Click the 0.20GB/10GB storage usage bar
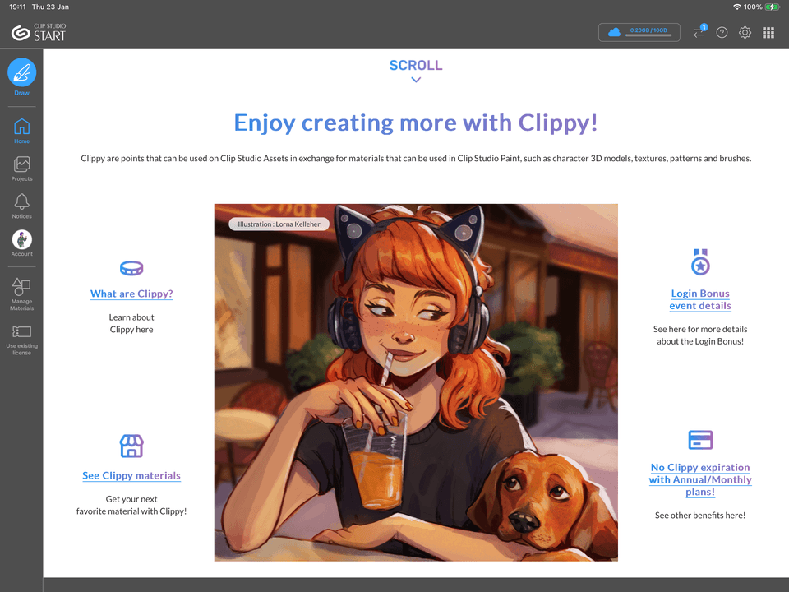Viewport: 789px width, 592px height. point(639,32)
